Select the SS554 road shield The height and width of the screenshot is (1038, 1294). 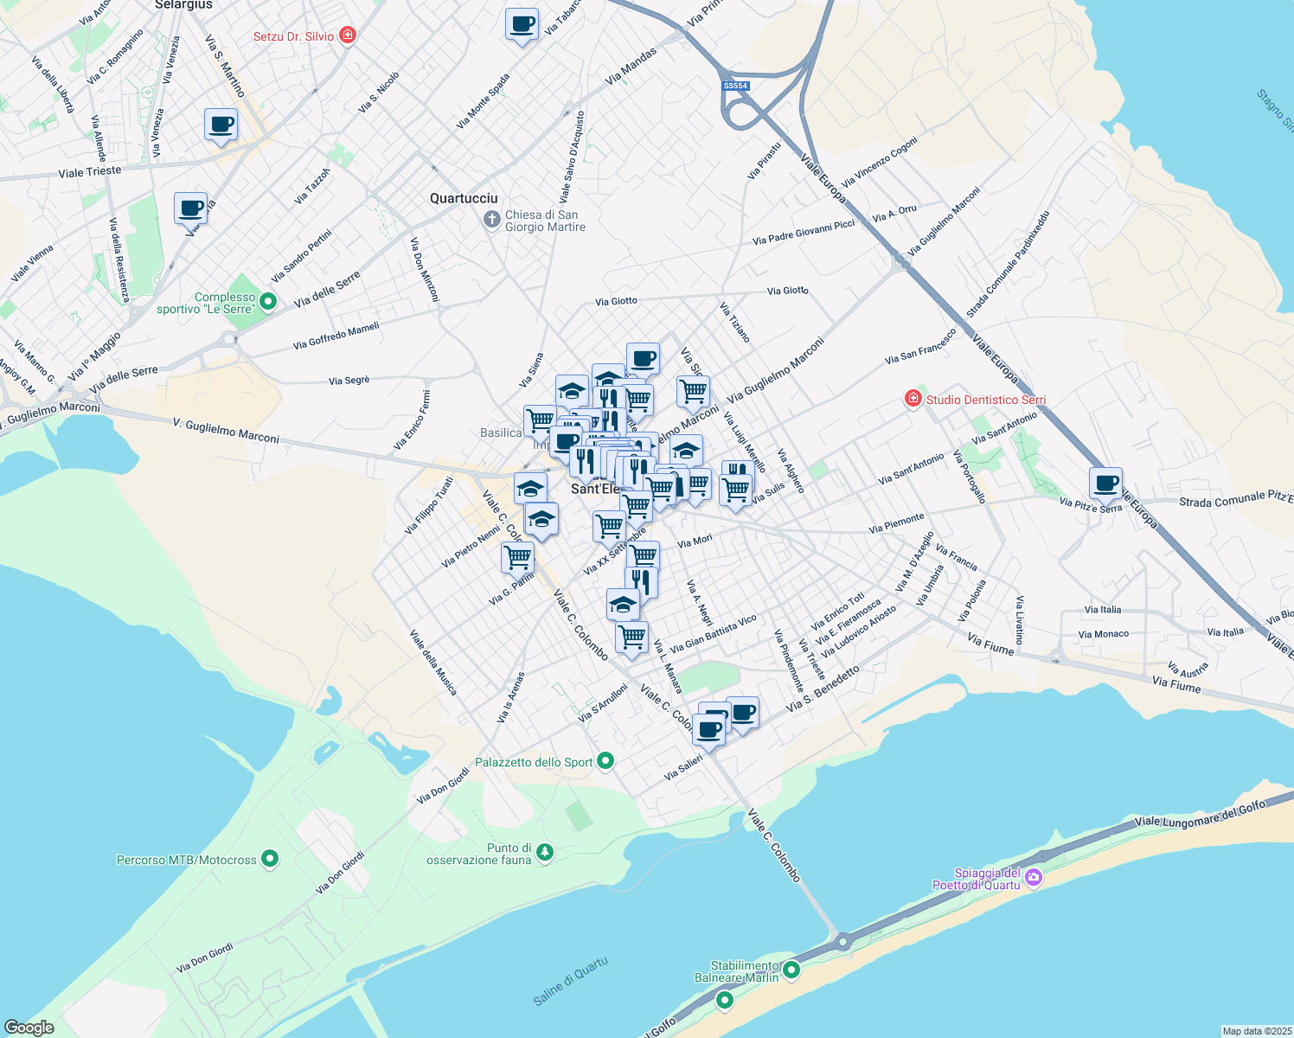click(x=735, y=86)
